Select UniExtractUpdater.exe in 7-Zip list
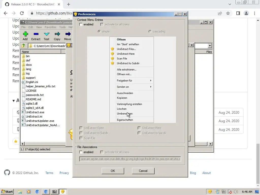260x195 pixels. tap(40, 121)
